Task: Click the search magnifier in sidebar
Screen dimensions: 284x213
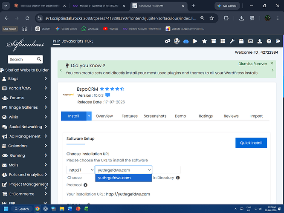Action: pyautogui.click(x=39, y=59)
